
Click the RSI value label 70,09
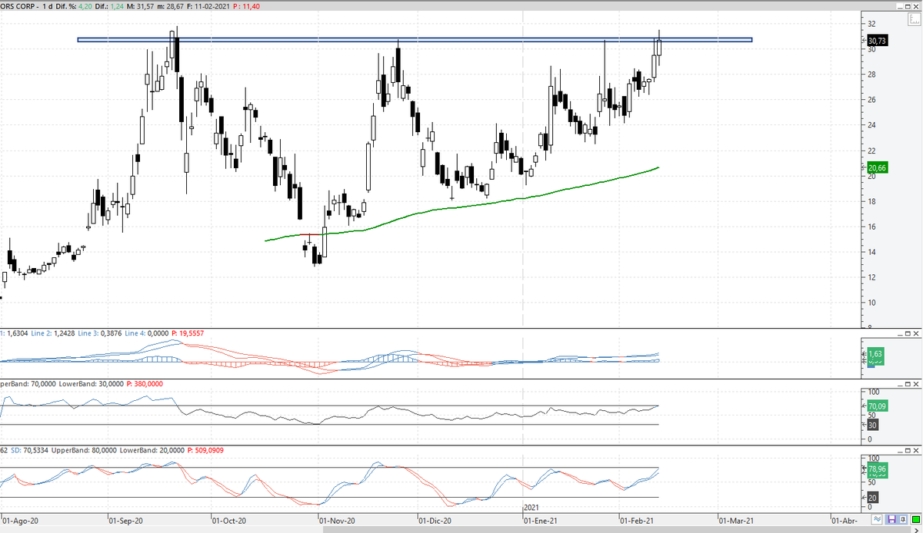pos(878,406)
